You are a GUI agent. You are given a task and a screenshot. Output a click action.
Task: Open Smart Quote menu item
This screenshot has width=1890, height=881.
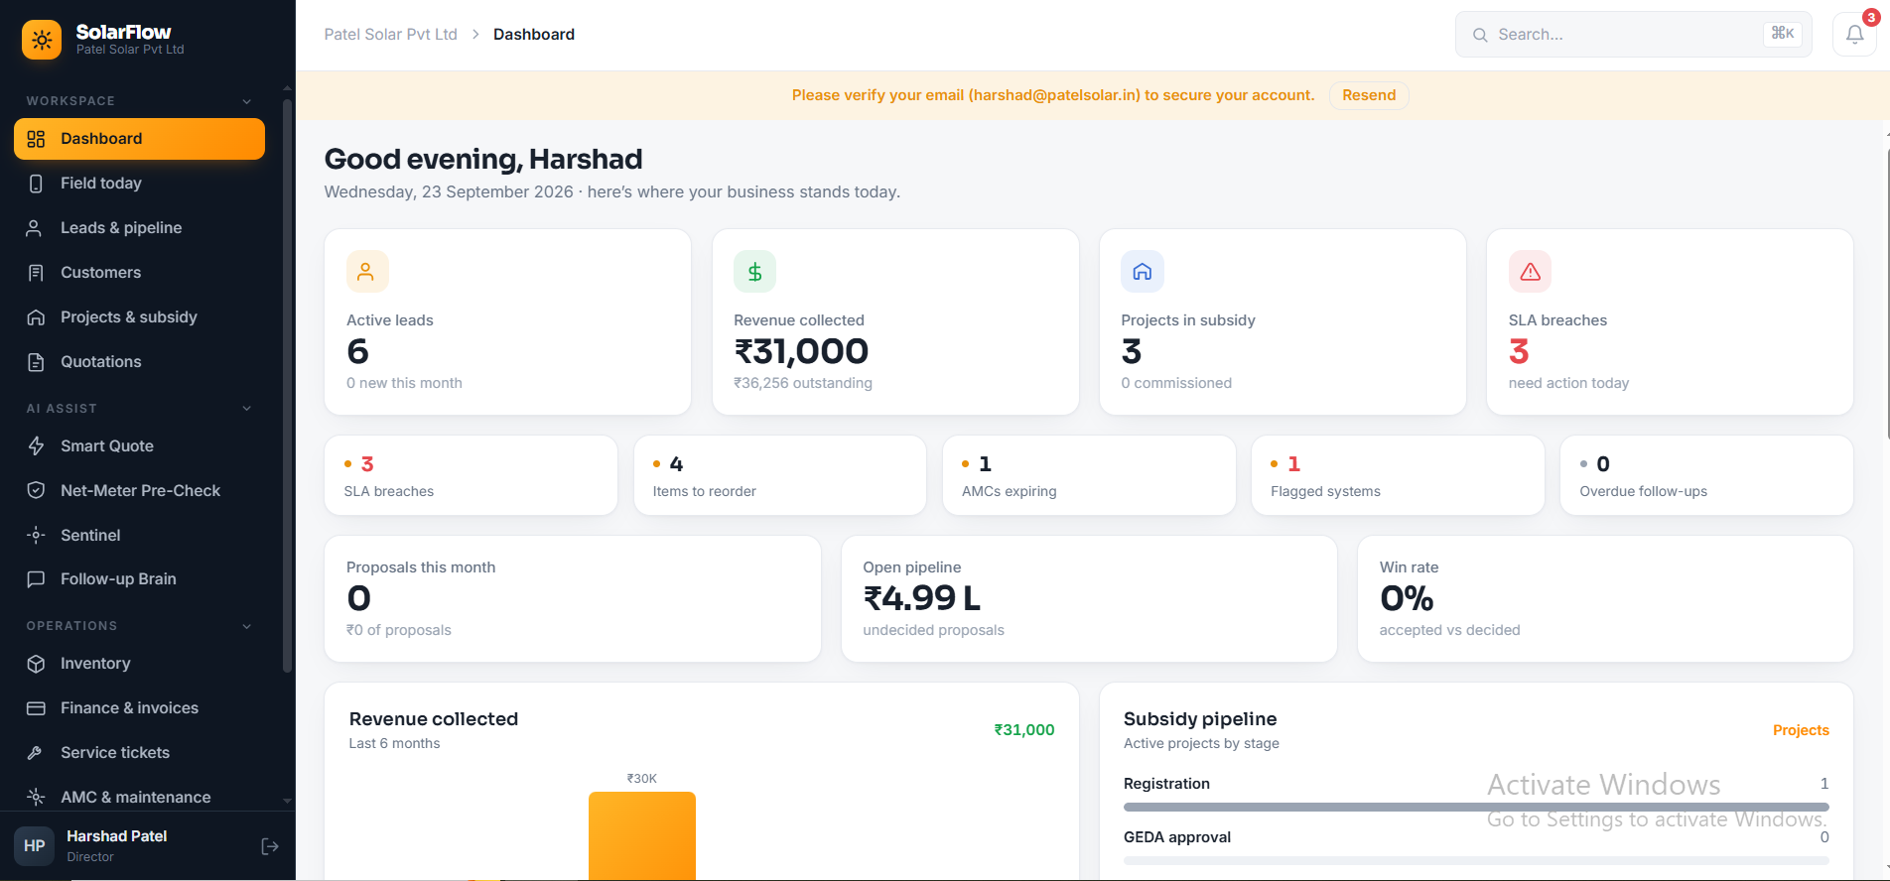(139, 446)
